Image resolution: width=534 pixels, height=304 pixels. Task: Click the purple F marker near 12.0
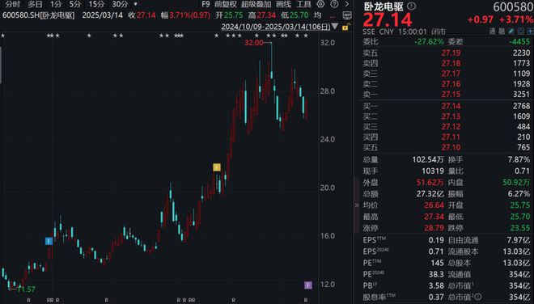(308, 285)
